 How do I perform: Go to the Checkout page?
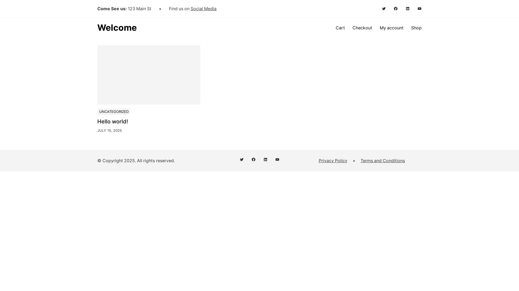point(362,28)
